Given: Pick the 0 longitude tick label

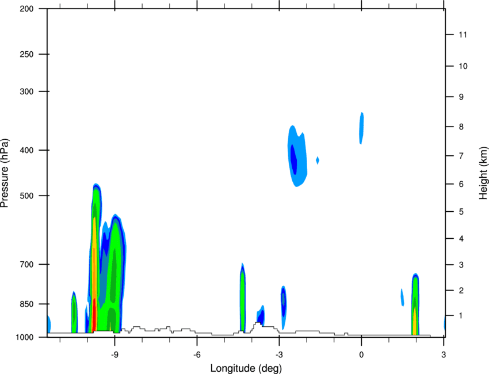Looking at the screenshot, I should (361, 354).
